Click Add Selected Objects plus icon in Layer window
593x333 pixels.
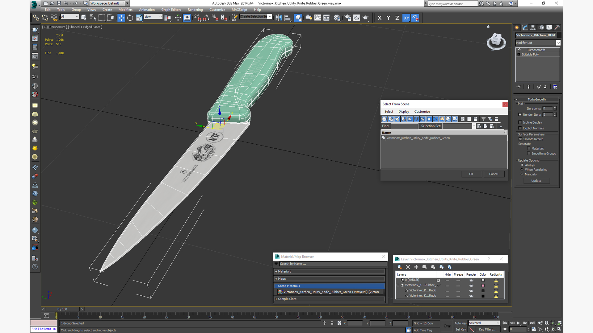pos(416,267)
